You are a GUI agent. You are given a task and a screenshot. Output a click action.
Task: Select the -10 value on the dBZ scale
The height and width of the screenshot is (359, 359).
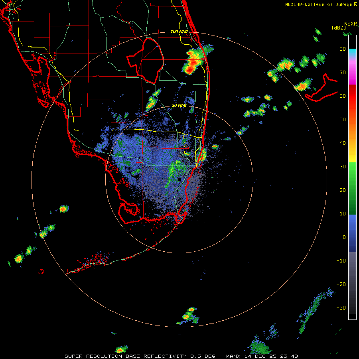341,261
